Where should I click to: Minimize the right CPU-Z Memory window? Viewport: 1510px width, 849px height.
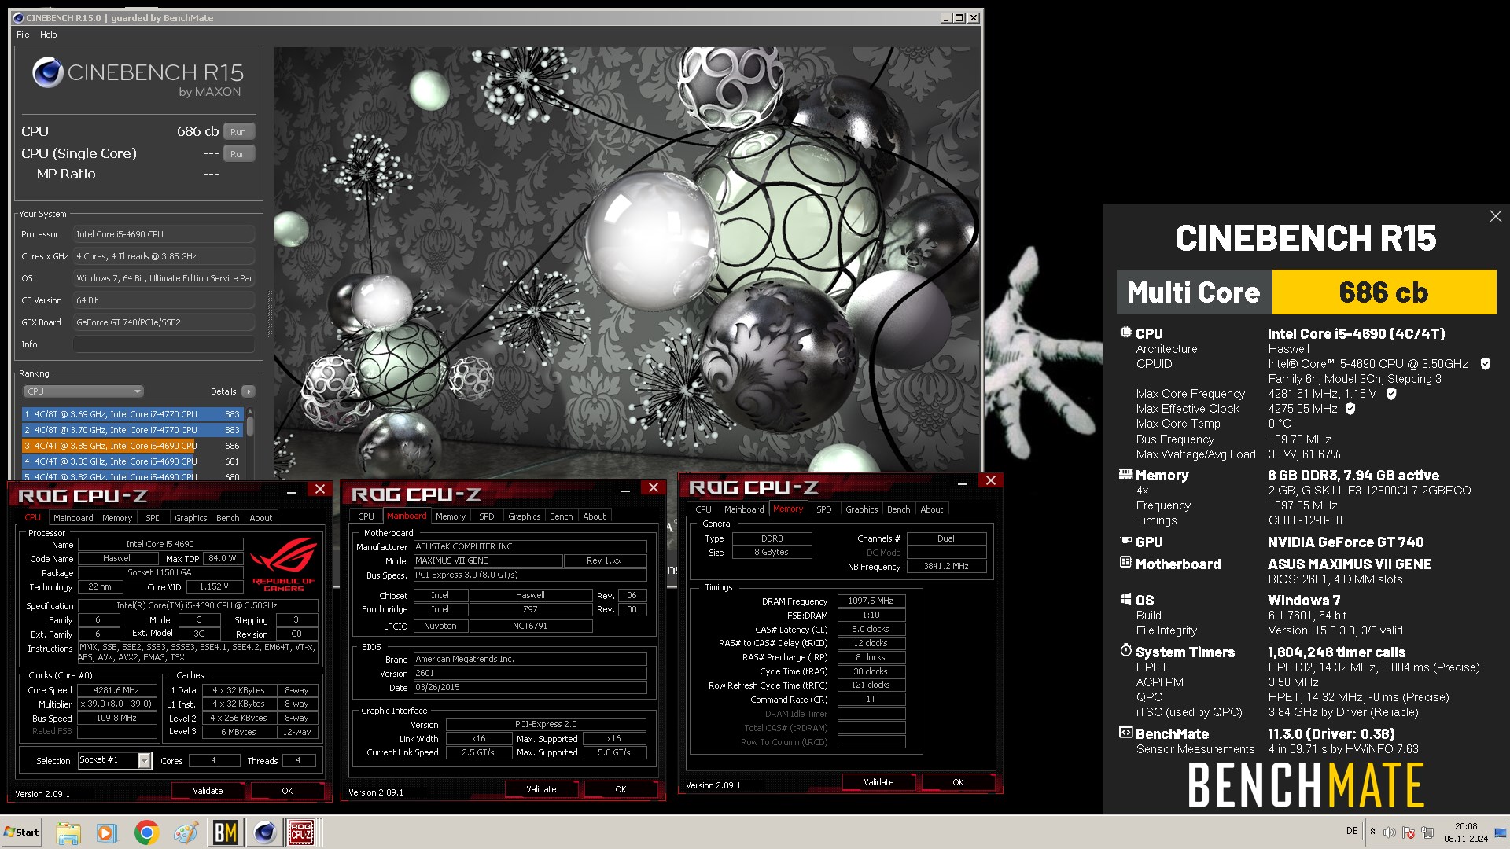962,482
